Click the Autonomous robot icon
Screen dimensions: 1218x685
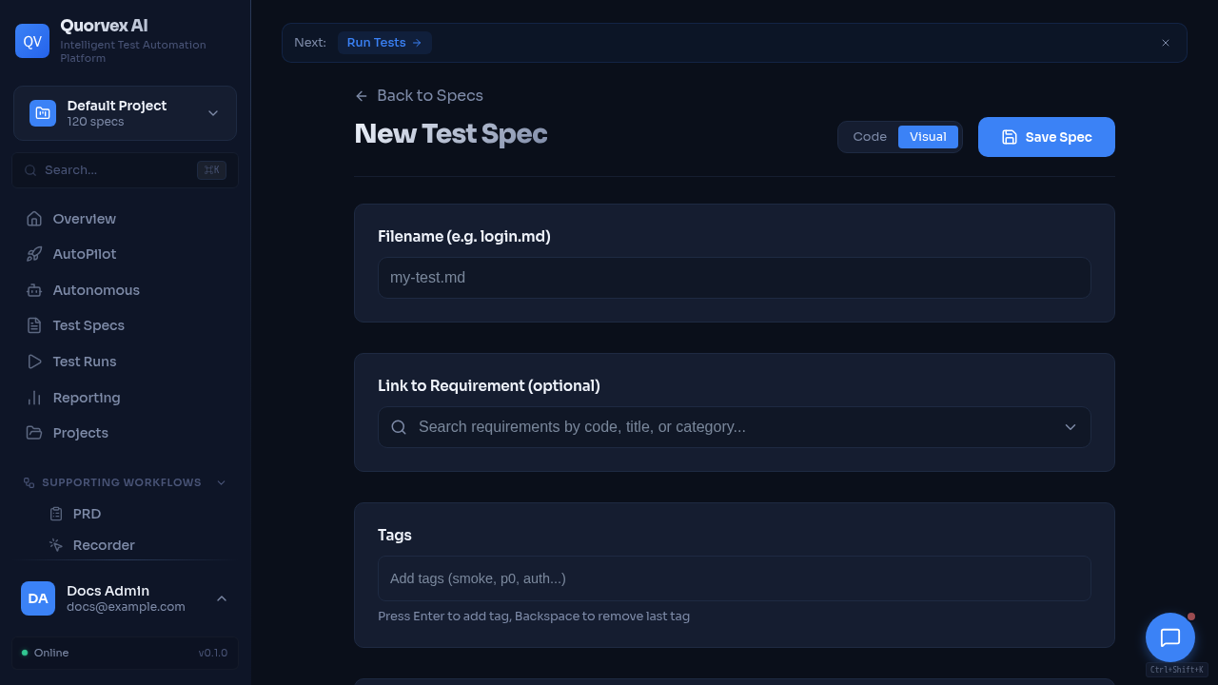click(34, 290)
